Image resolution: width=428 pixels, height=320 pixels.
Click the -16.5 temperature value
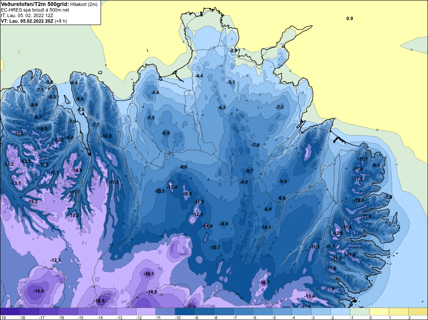pyautogui.click(x=99, y=301)
